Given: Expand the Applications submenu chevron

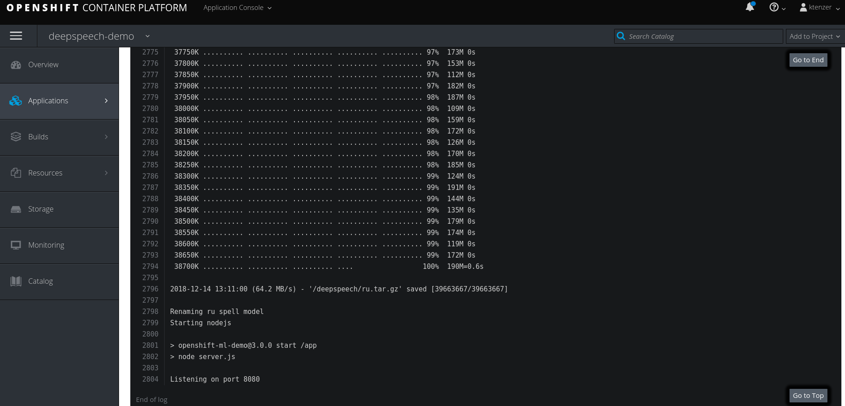Looking at the screenshot, I should (x=106, y=101).
